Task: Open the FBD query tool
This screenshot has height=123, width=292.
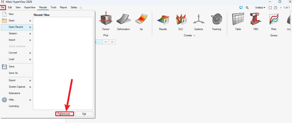Action: [x=256, y=20]
